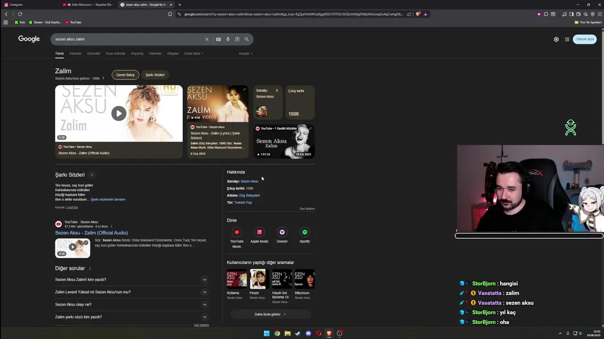Viewport: 604px width, 339px height.
Task: Expand the Şarkı Sözleri section arrow
Action: point(92,175)
